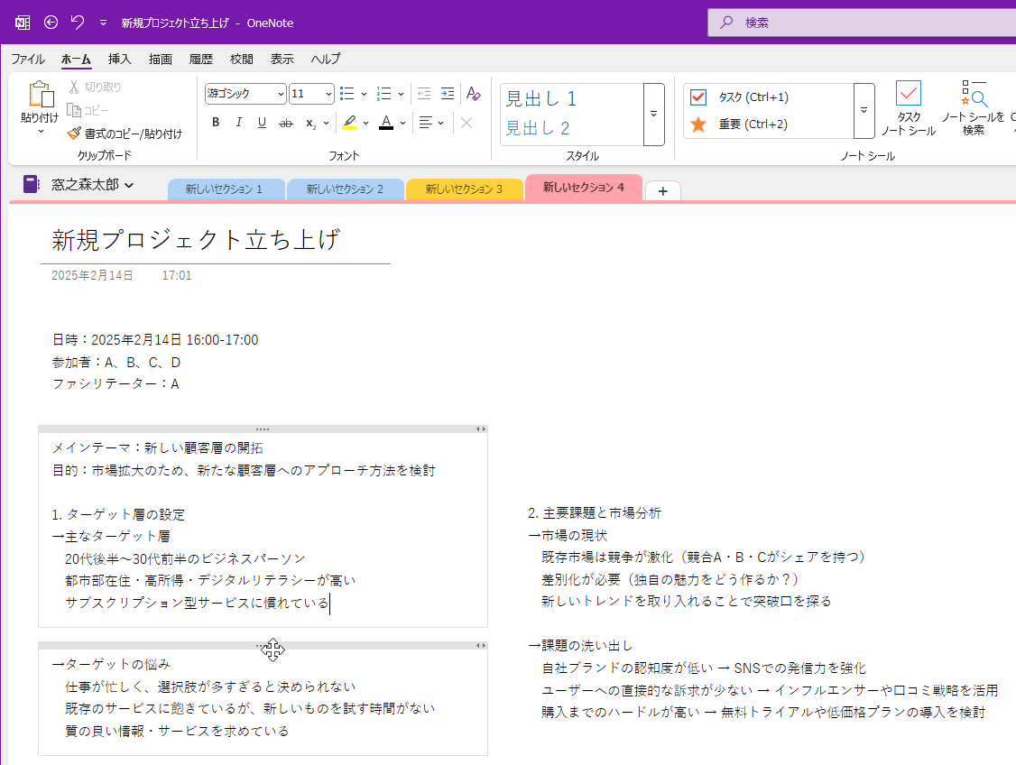Create a new section with the + button
Screen dimensions: 1016x765
[x=662, y=189]
